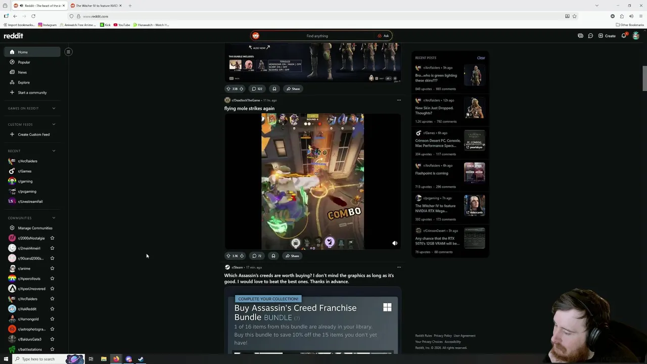
Task: Open File Explorer from taskbar
Action: (104, 359)
